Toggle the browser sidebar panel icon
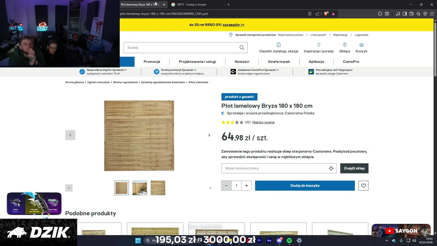This screenshot has width=437, height=246. tap(405, 14)
